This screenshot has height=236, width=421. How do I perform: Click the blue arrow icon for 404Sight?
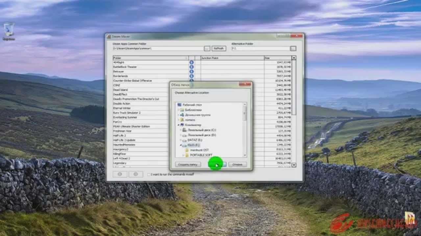[191, 62]
